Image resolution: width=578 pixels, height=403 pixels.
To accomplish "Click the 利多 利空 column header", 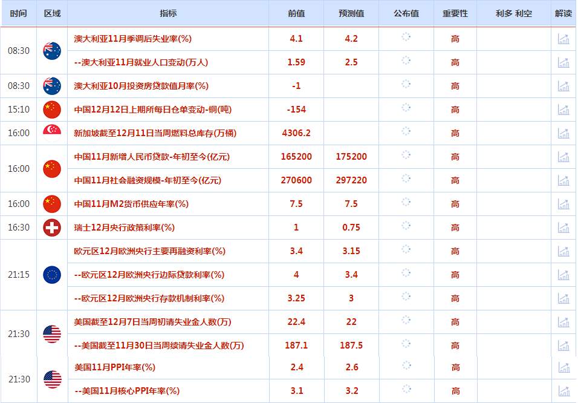I will click(513, 14).
